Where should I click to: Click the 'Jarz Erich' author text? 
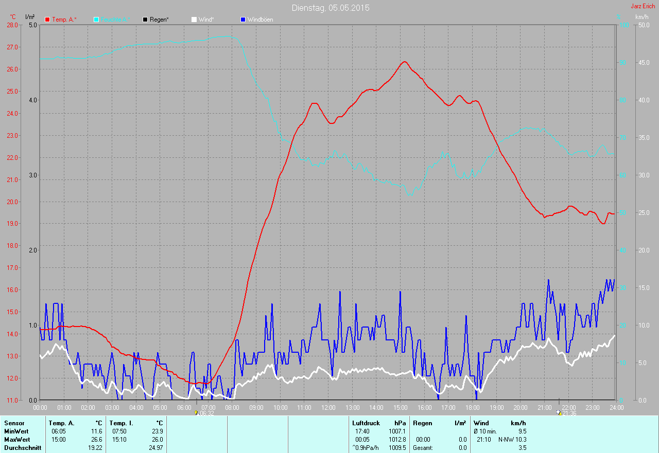click(x=643, y=6)
